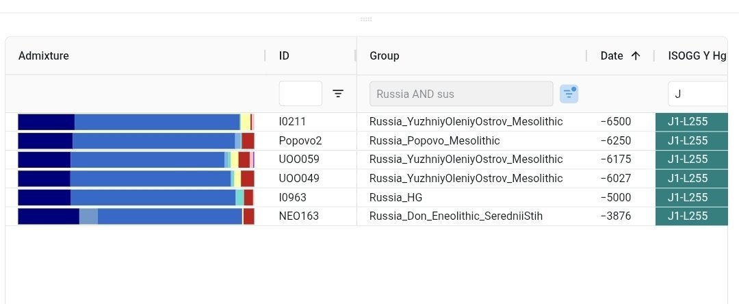Select J1-L255 haplogroup cell for I0963
Screen dimensions: 739x304
pyautogui.click(x=691, y=197)
